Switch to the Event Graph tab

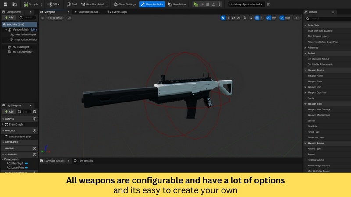(x=118, y=12)
